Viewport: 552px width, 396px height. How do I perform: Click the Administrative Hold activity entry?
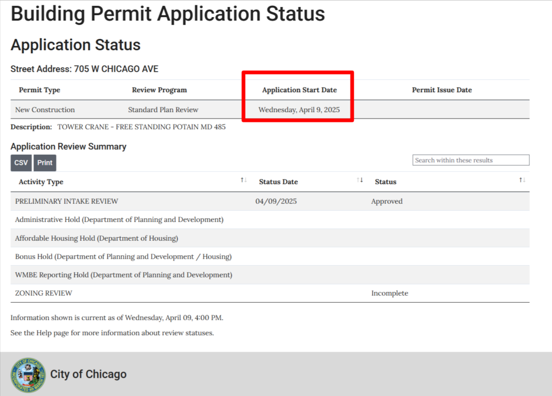(116, 219)
